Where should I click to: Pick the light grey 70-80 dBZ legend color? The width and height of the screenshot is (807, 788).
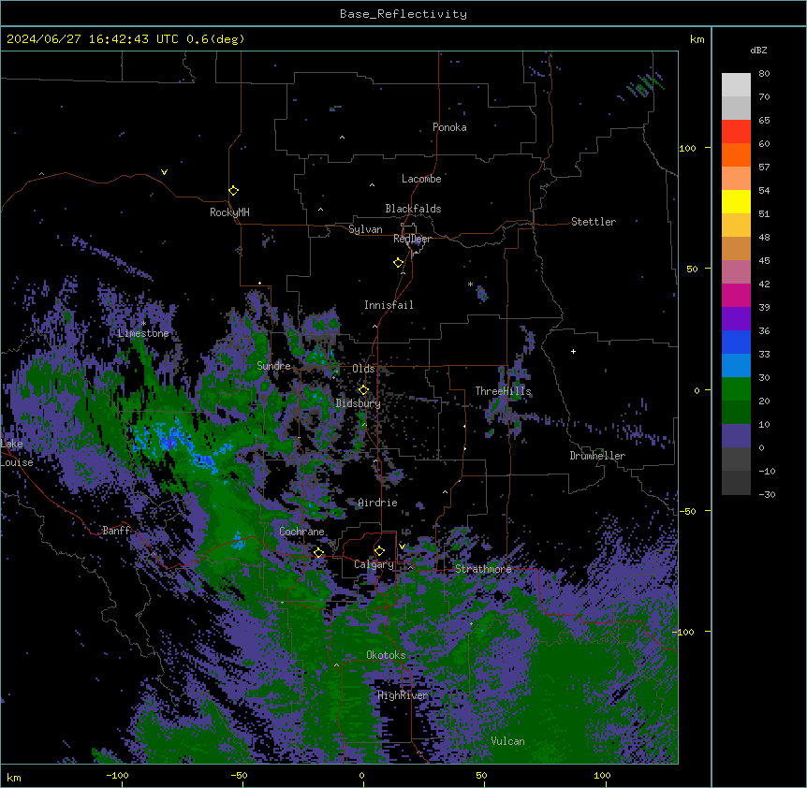pos(736,85)
